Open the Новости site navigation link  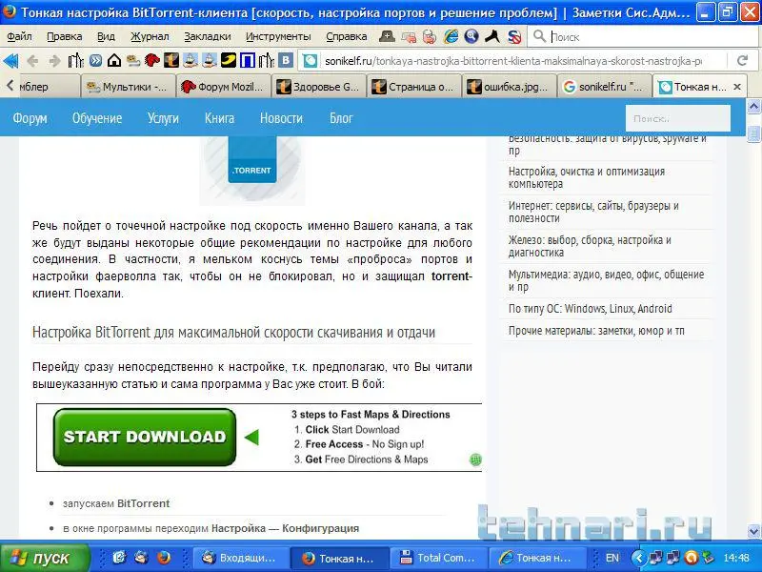tap(281, 117)
